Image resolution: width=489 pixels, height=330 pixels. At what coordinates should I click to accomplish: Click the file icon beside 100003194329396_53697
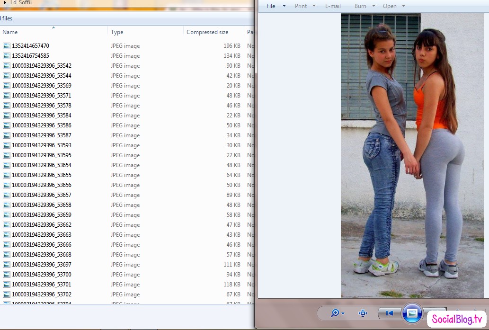point(7,265)
